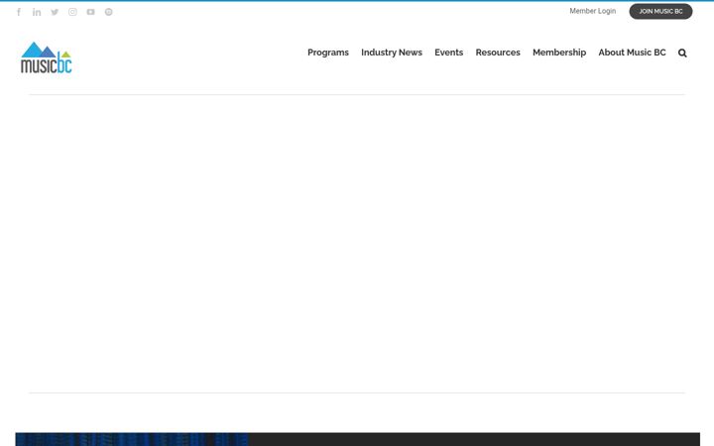This screenshot has height=446, width=714.
Task: Expand the Programs navigation menu
Action: 328,53
